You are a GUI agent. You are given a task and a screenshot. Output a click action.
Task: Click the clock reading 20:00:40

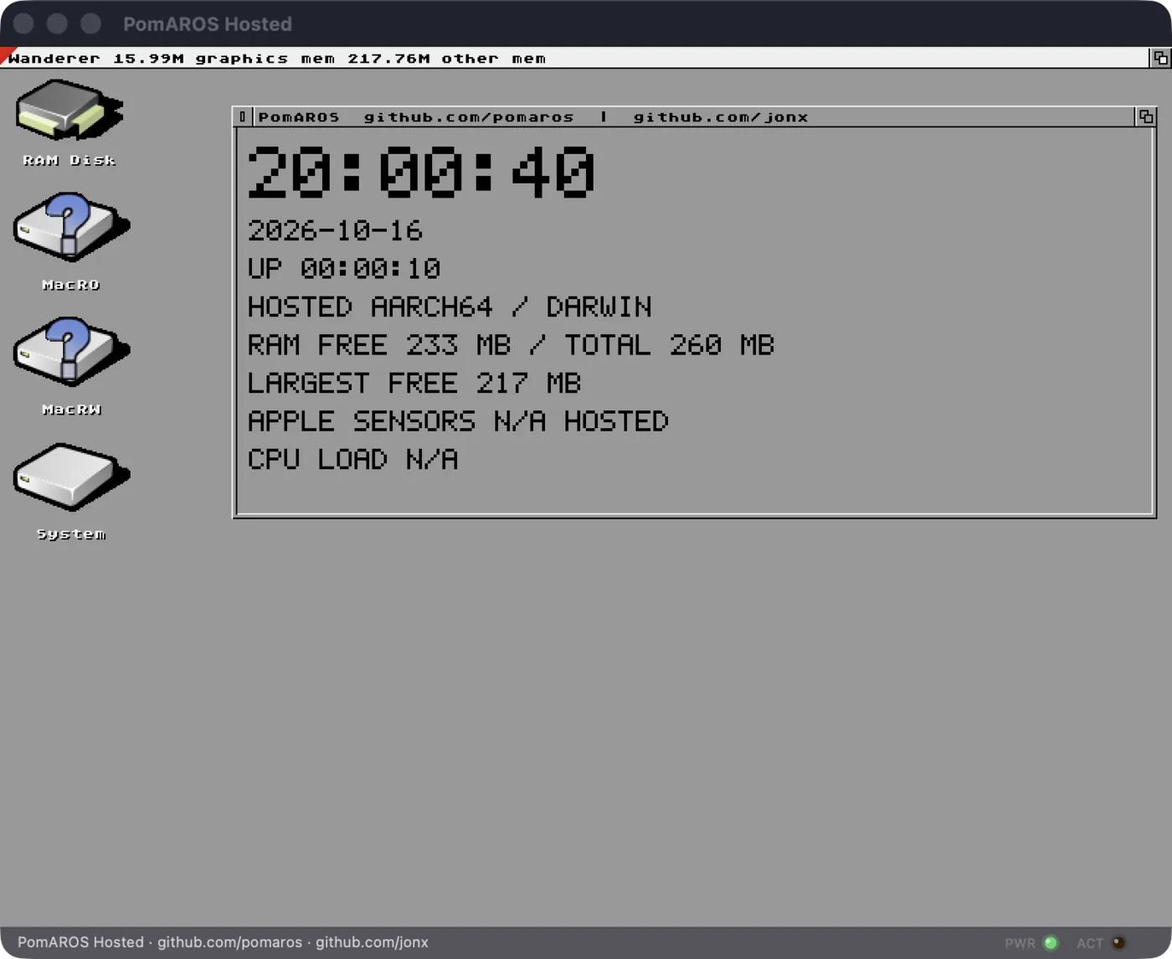421,172
